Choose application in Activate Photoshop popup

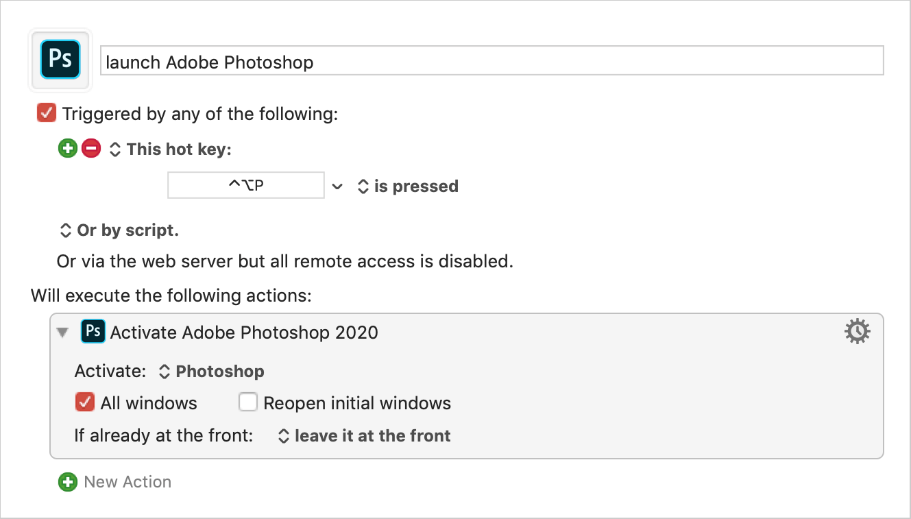(x=212, y=372)
